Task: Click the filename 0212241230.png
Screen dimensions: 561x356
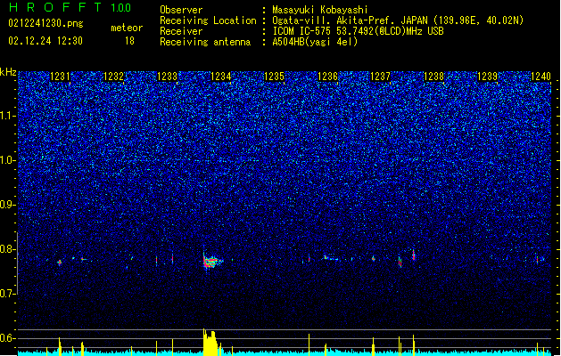Action: coord(45,23)
